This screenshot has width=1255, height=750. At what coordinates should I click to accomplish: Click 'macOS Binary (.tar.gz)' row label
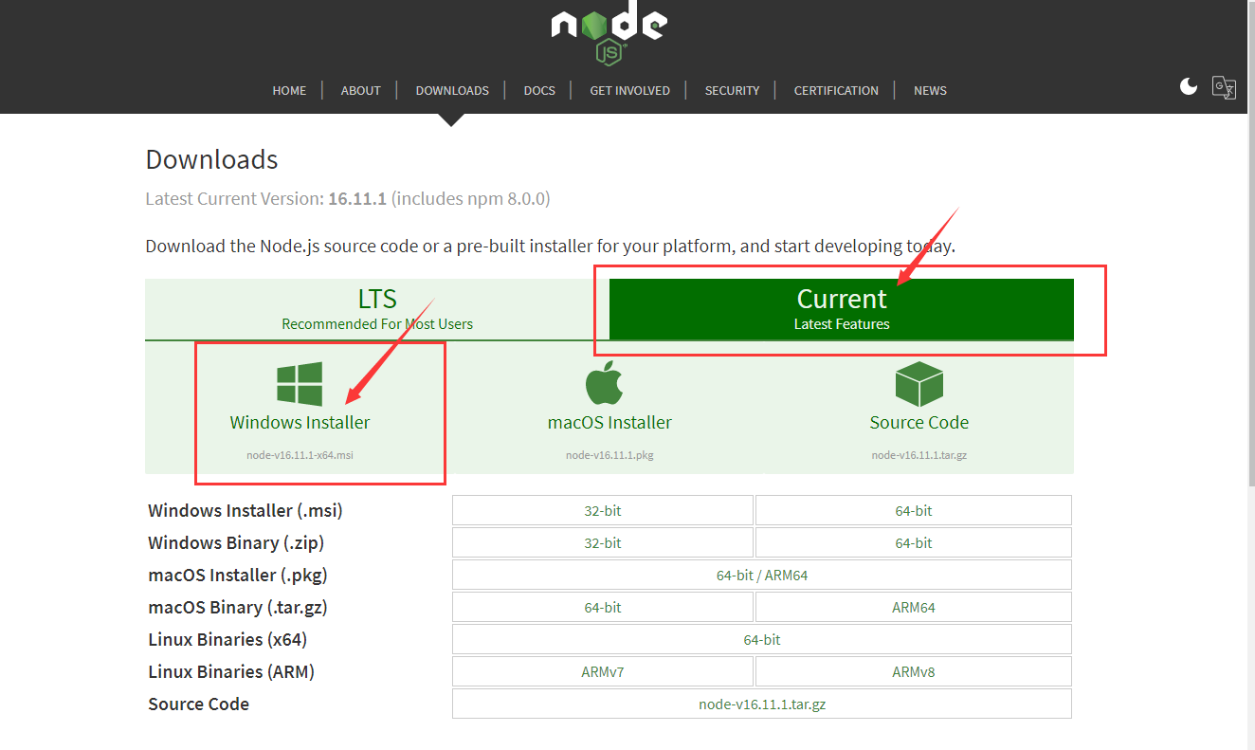tap(238, 607)
